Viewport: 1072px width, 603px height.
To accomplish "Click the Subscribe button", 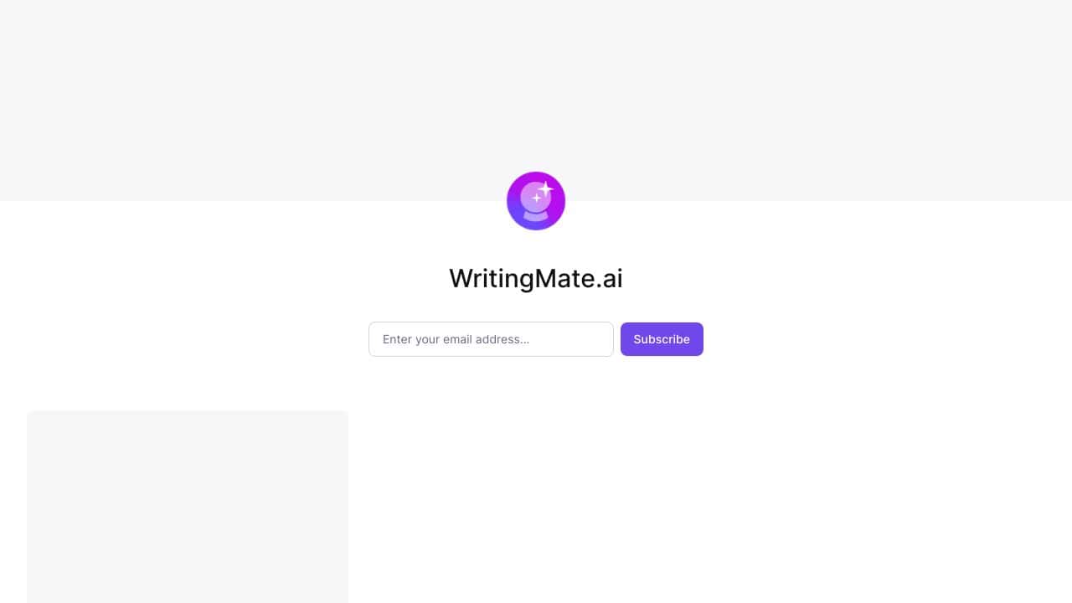I will point(662,339).
